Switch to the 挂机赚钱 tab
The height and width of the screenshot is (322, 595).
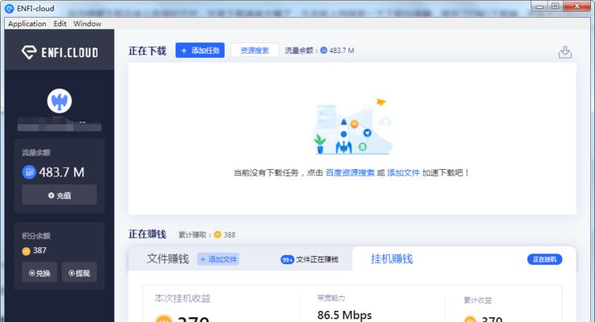tap(391, 259)
